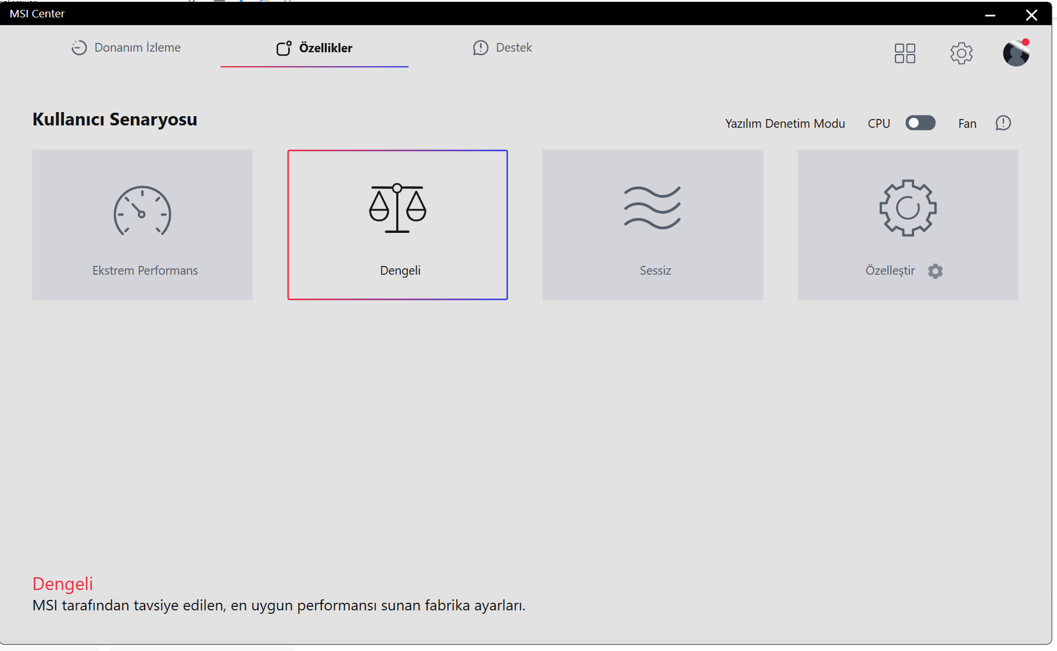The width and height of the screenshot is (1057, 651).
Task: Click the MSI tarafından tavsiye edilen description
Action: tap(279, 606)
